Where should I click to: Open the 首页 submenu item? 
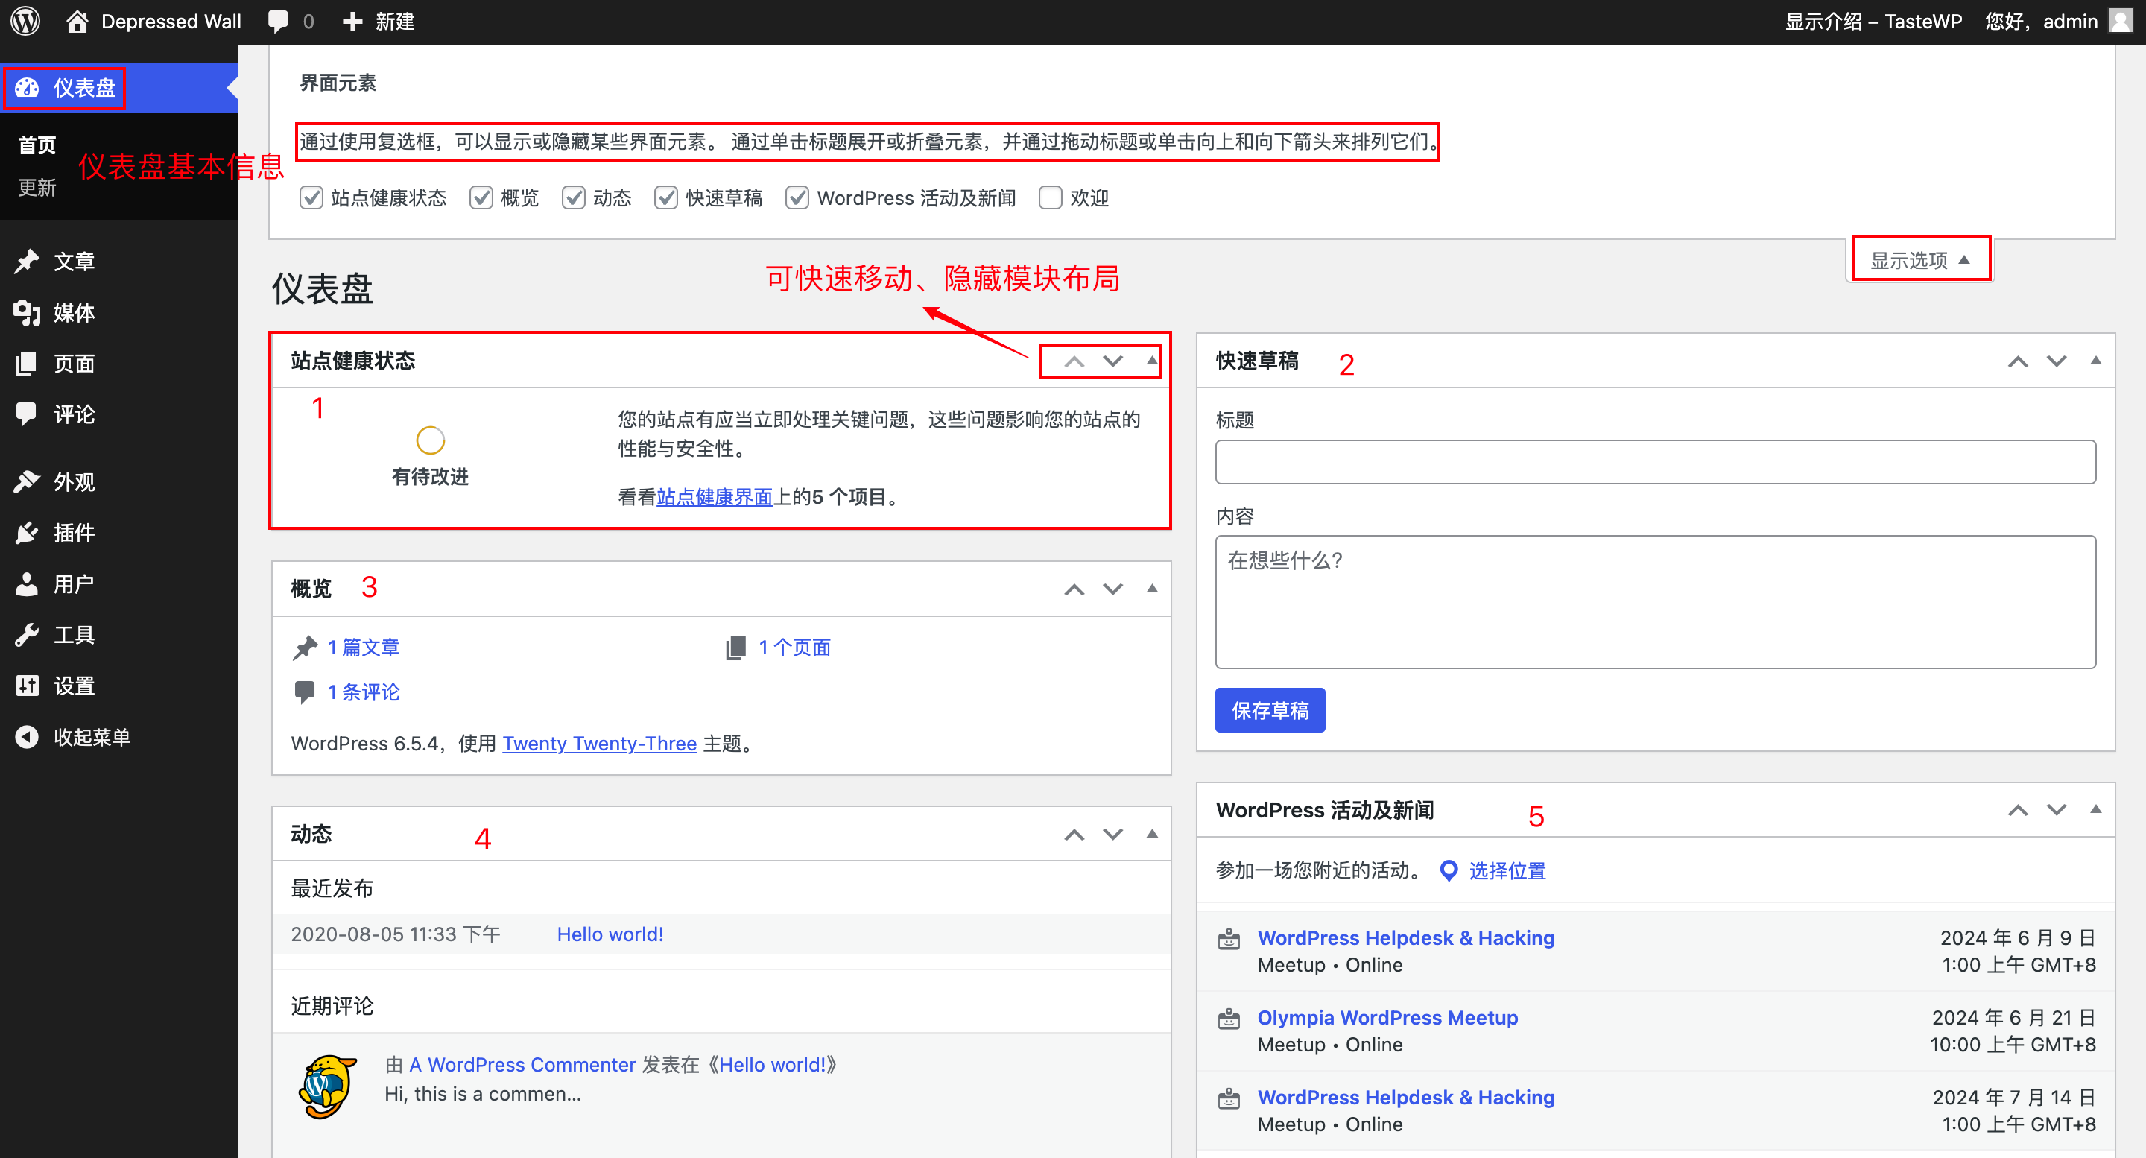coord(37,145)
